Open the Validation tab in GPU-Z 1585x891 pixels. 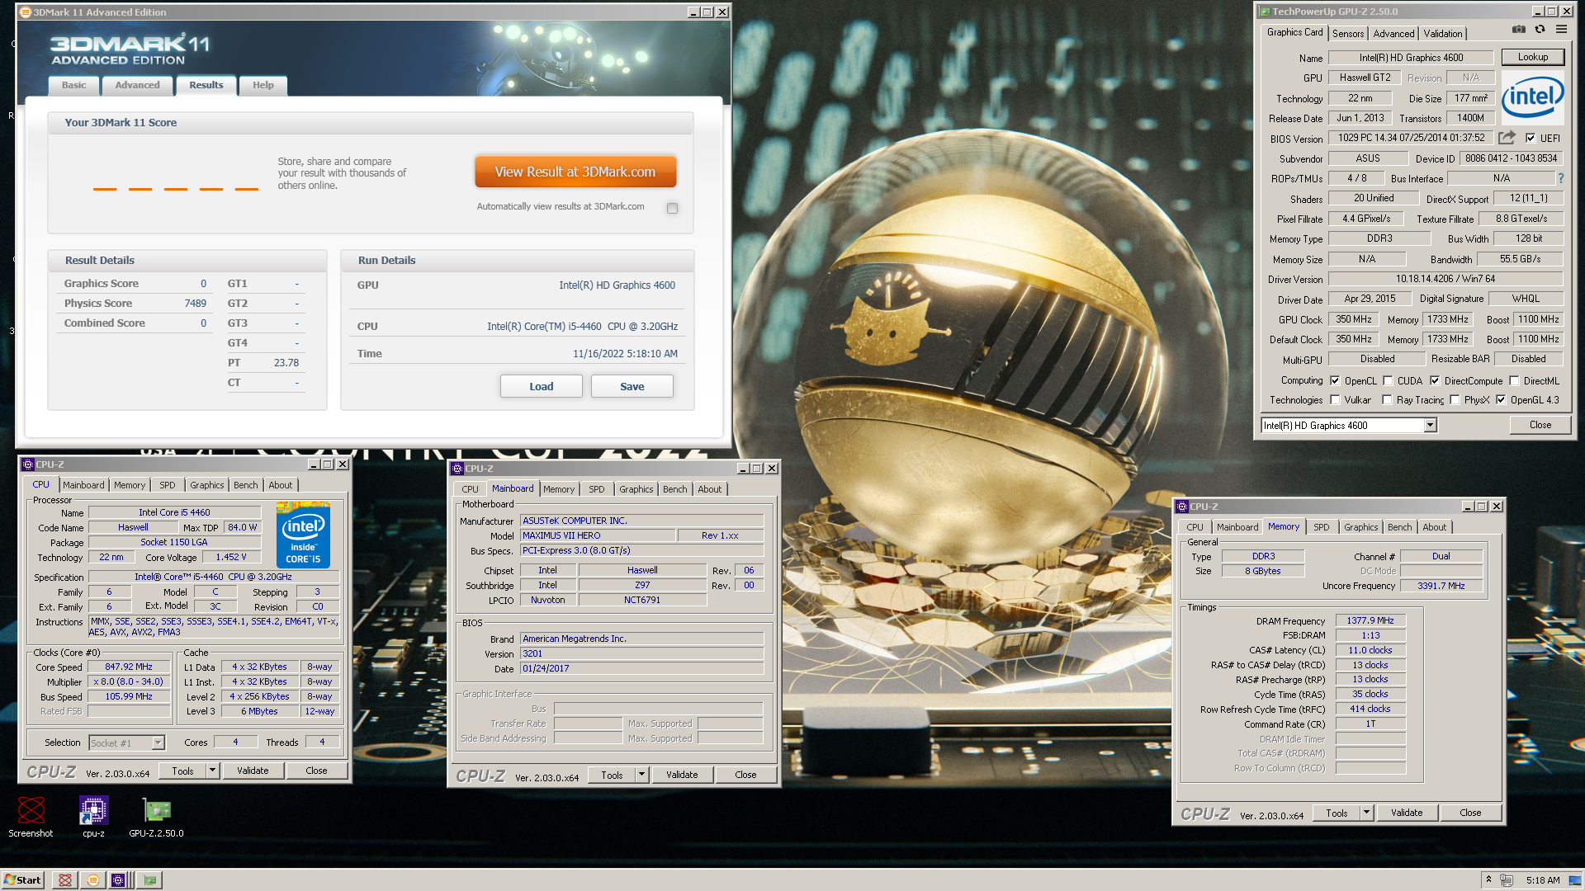click(1442, 34)
